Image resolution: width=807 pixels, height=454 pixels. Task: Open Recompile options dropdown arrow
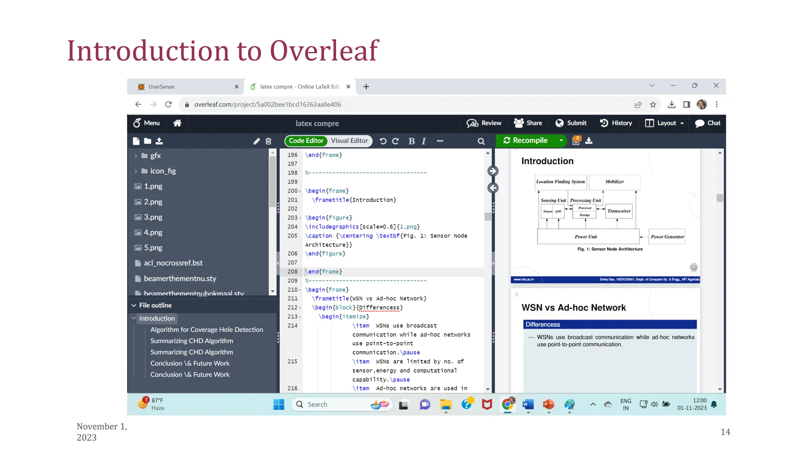coord(561,141)
